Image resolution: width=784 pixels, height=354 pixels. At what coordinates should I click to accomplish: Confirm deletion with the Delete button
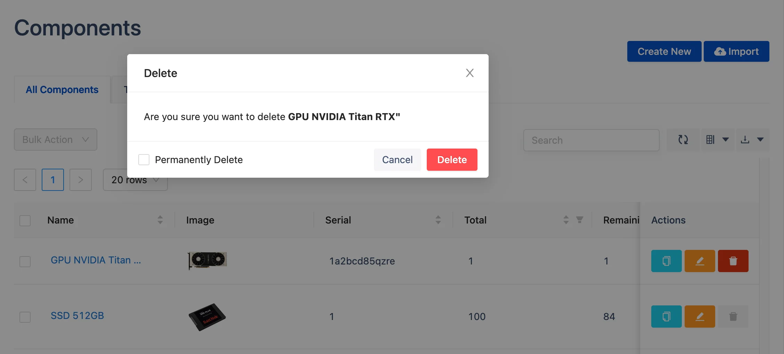click(452, 160)
